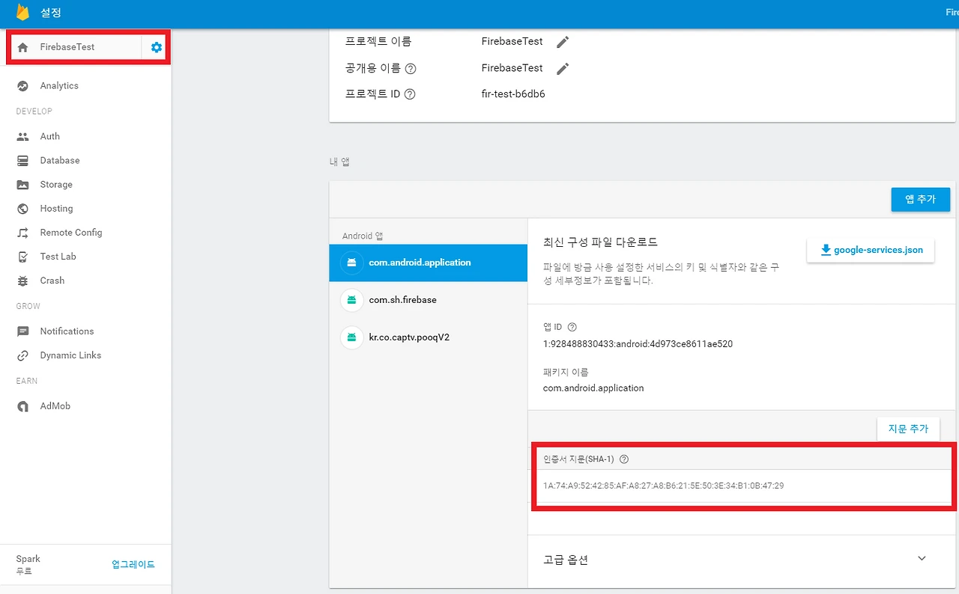Download the google-services.json file
The height and width of the screenshot is (594, 959).
click(870, 250)
